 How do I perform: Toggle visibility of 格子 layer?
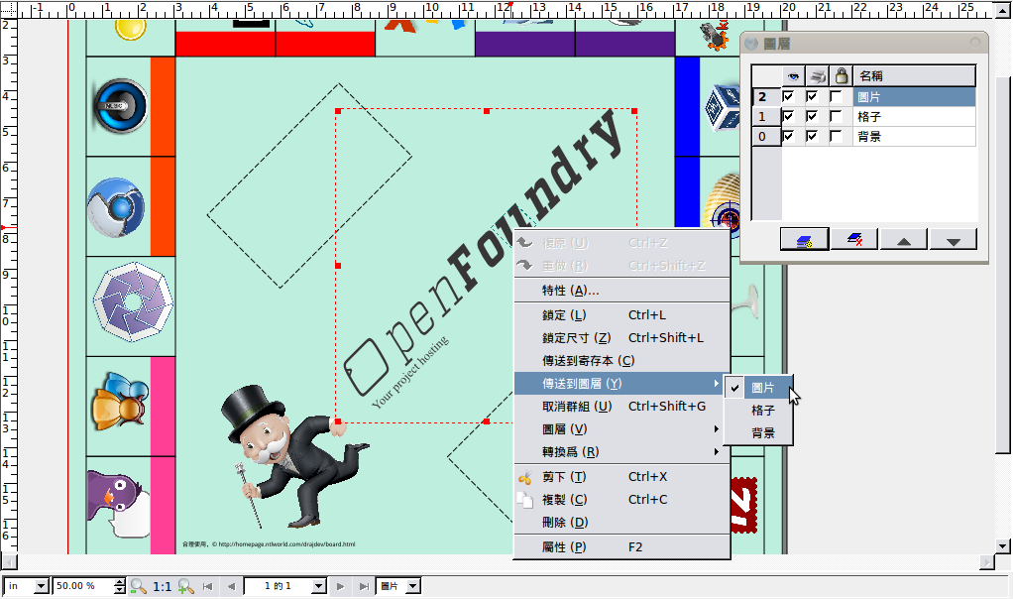788,117
